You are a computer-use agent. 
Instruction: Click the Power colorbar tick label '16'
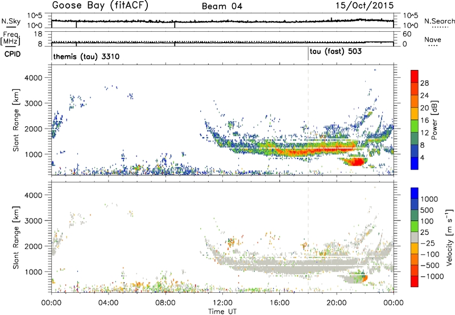424,121
